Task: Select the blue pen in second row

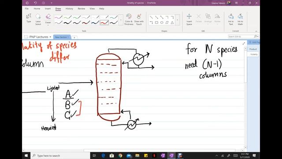Action: 95,23
